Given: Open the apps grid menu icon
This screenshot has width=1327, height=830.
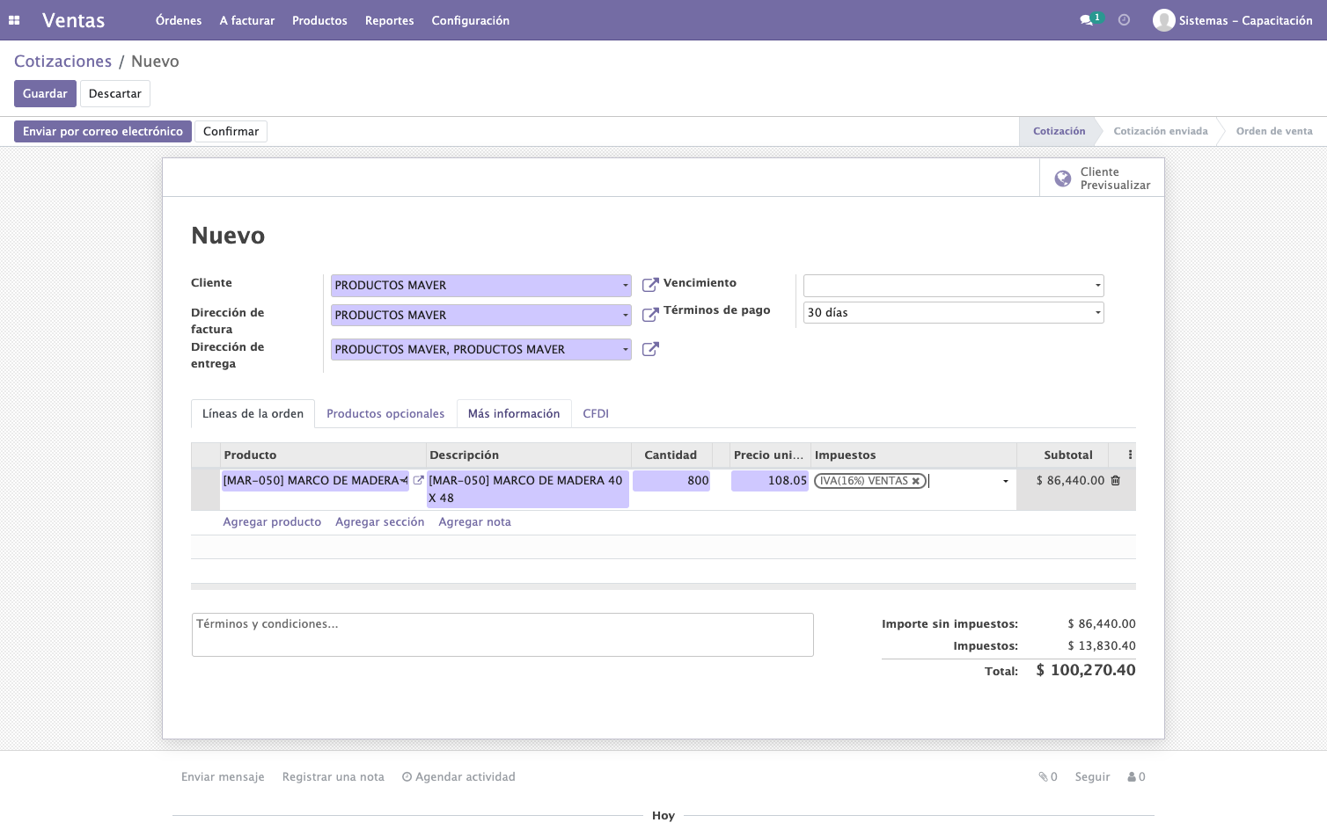Looking at the screenshot, I should point(14,20).
